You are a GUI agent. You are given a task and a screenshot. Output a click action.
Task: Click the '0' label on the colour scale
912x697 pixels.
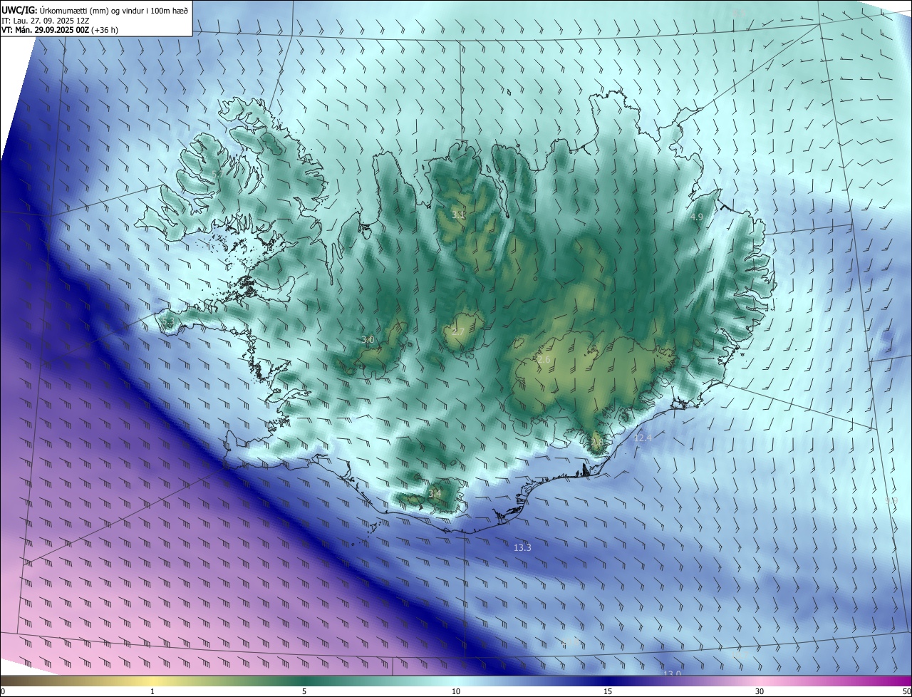(3, 691)
